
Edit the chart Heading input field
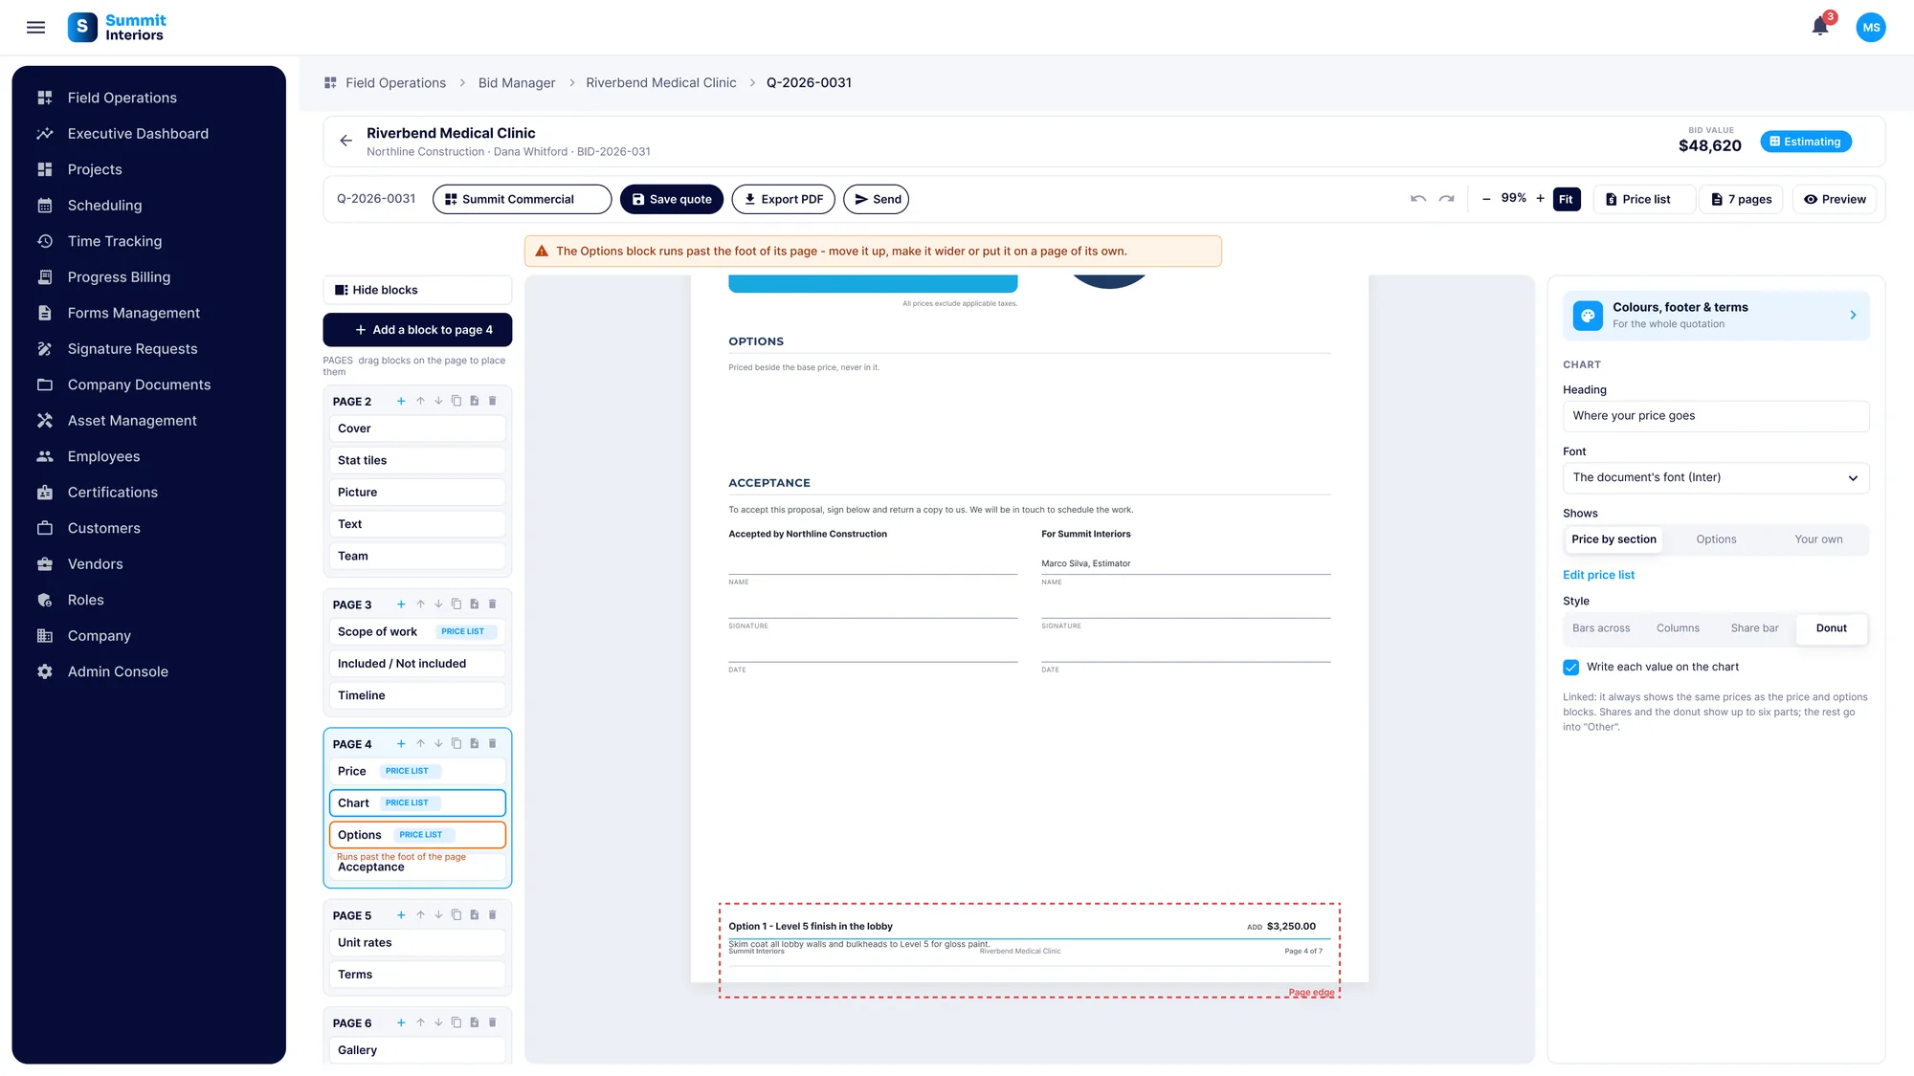tap(1715, 416)
